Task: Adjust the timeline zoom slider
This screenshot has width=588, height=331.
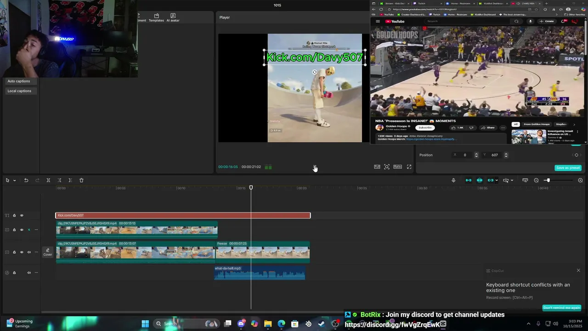Action: (x=548, y=180)
